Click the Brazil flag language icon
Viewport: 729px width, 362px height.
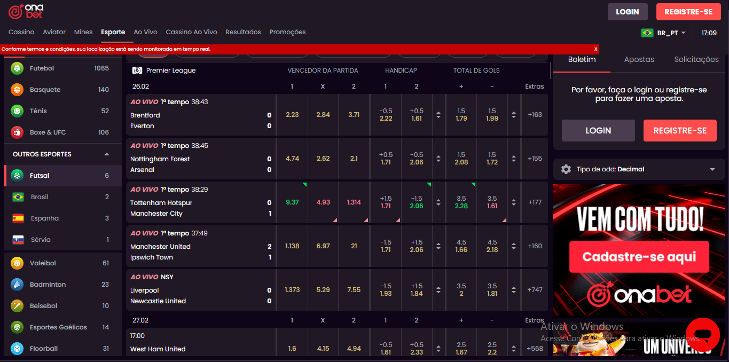coord(647,33)
